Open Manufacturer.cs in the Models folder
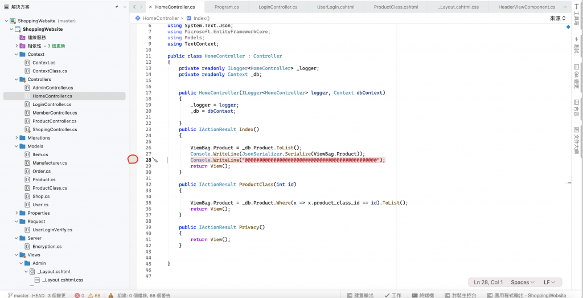The height and width of the screenshot is (298, 583). tap(50, 163)
